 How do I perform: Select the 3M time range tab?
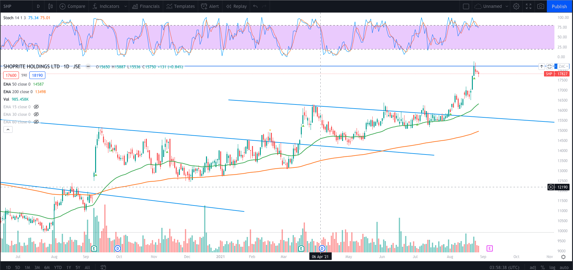37,267
